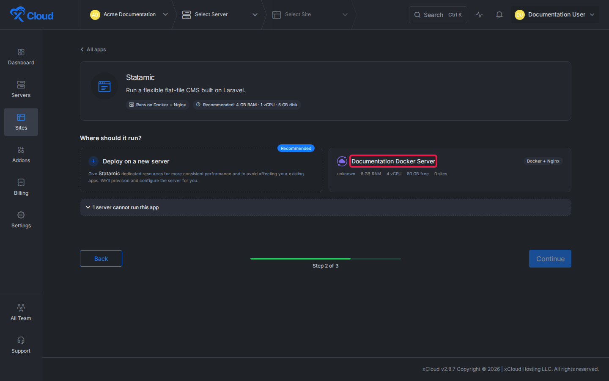
Task: Click the Continue button
Action: click(550, 259)
